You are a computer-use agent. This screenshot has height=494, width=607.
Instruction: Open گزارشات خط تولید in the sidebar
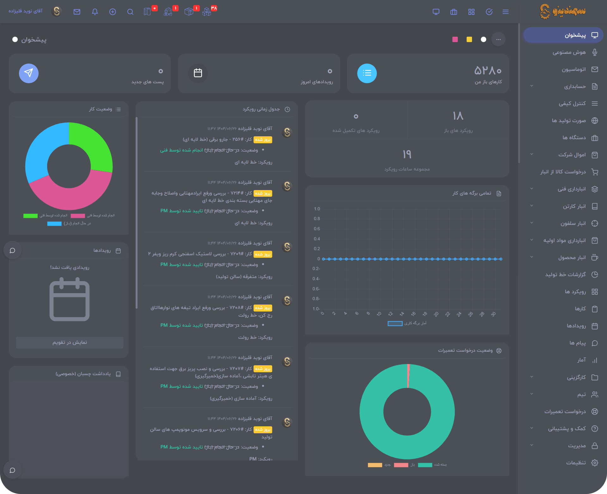(565, 274)
